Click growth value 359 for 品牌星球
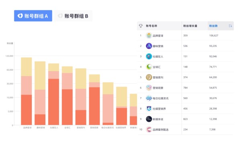 pos(185,36)
